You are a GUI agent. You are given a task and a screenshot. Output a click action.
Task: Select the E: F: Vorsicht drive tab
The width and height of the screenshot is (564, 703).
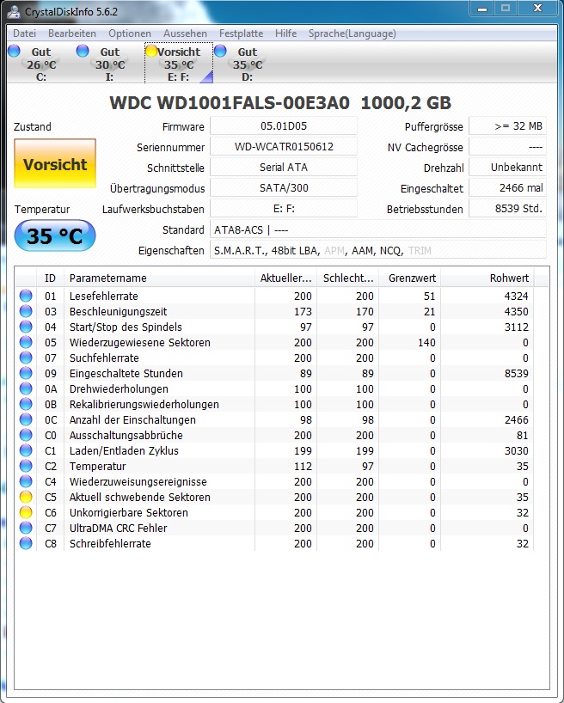[x=179, y=64]
